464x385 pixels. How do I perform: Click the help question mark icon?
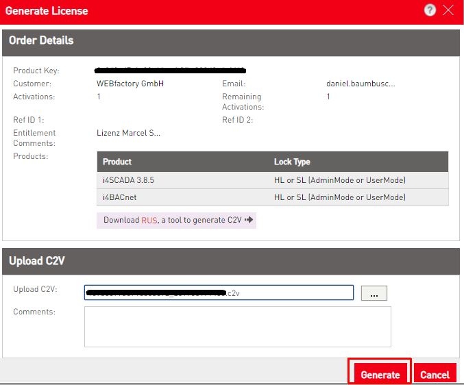coord(430,10)
